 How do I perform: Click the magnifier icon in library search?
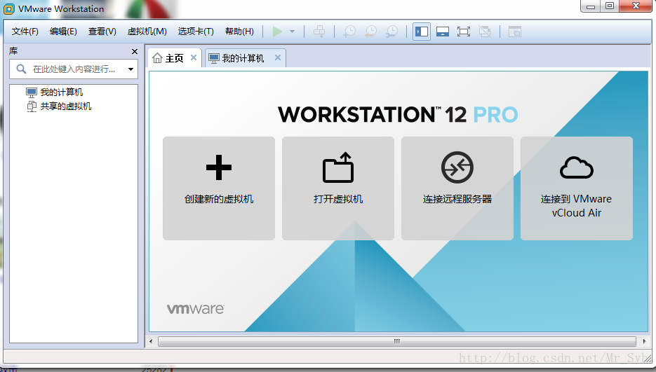tap(21, 69)
